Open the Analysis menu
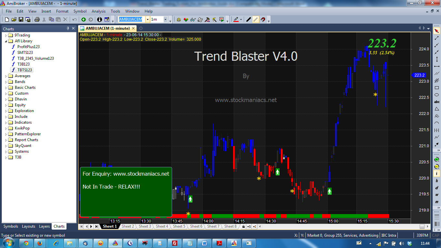This screenshot has height=248, width=441. pos(98,11)
